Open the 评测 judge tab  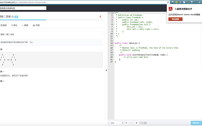(36, 25)
